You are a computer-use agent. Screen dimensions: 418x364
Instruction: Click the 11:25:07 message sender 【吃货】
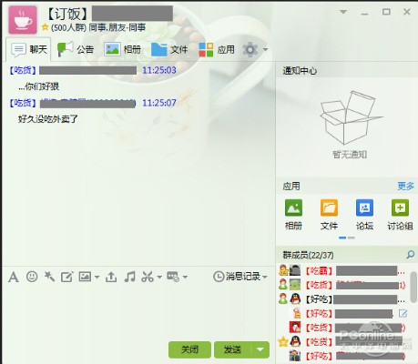(23, 103)
